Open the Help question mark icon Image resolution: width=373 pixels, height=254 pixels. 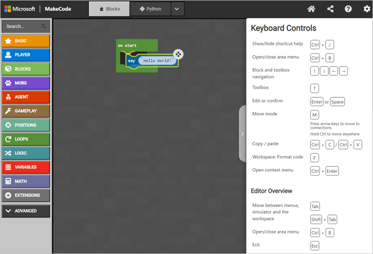point(348,9)
